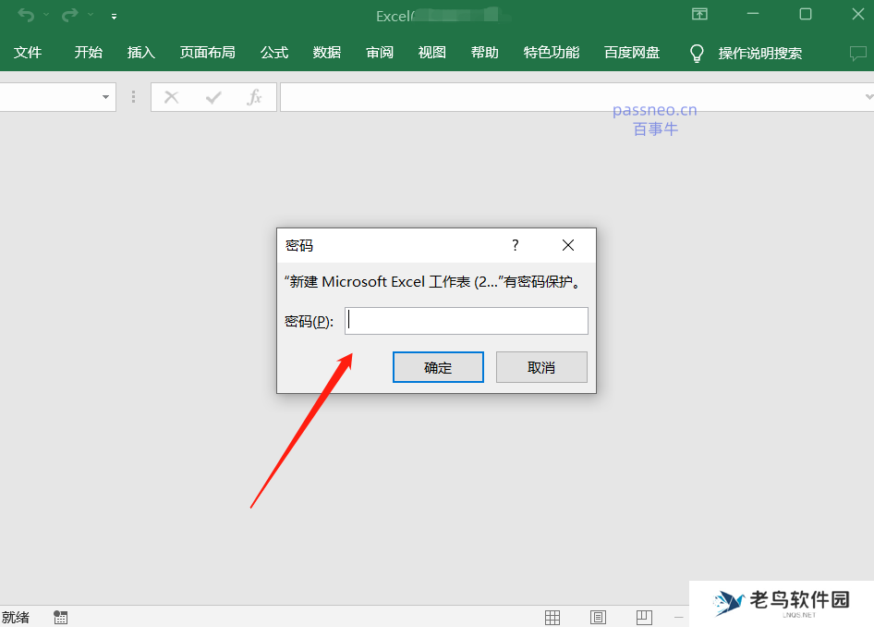Image resolution: width=874 pixels, height=627 pixels.
Task: Switch to the 百度网盘 tab
Action: click(631, 53)
